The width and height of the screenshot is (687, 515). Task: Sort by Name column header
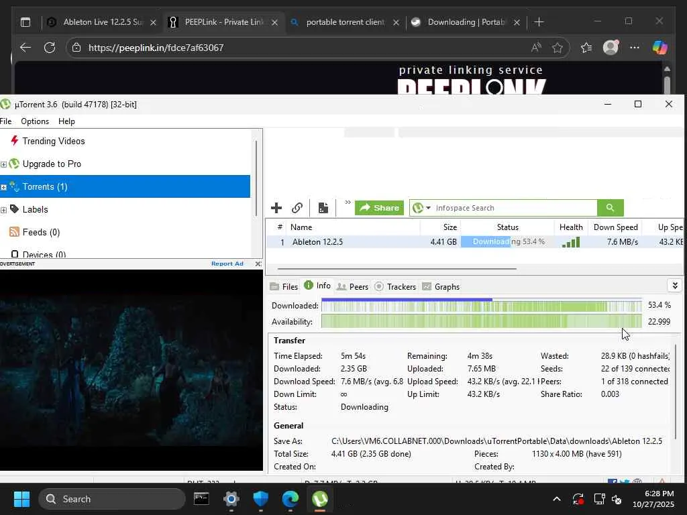click(x=353, y=227)
